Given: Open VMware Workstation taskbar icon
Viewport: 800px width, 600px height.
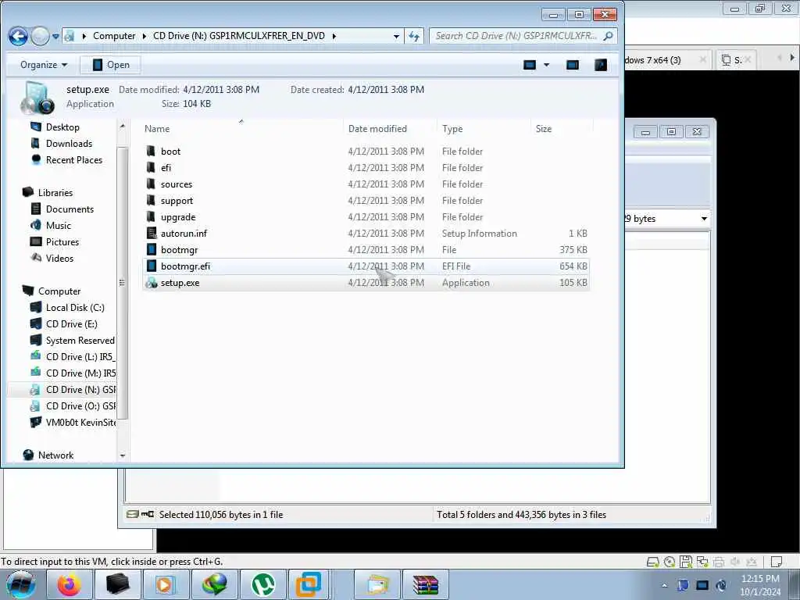Looking at the screenshot, I should 309,584.
